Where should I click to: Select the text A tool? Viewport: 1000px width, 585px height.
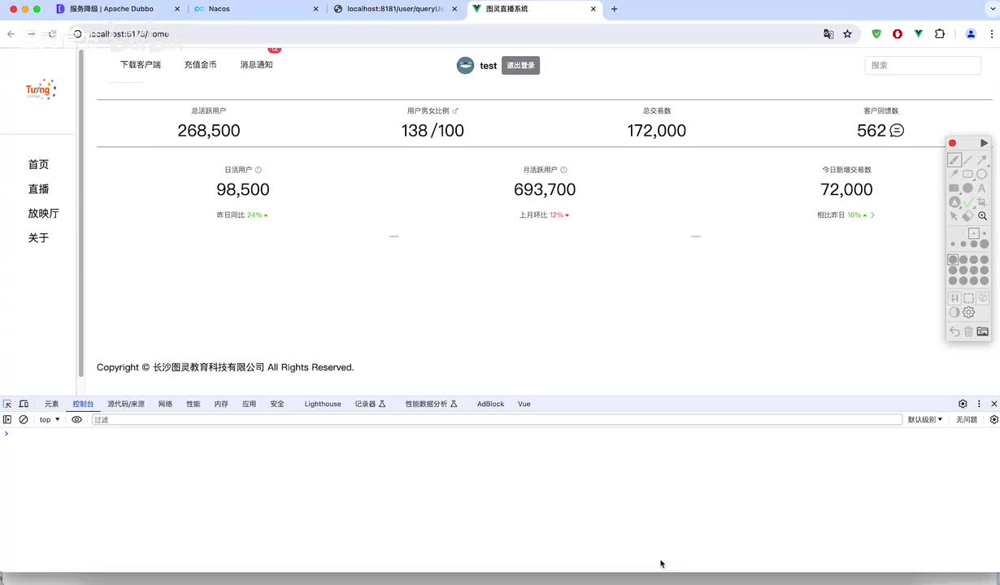[982, 188]
